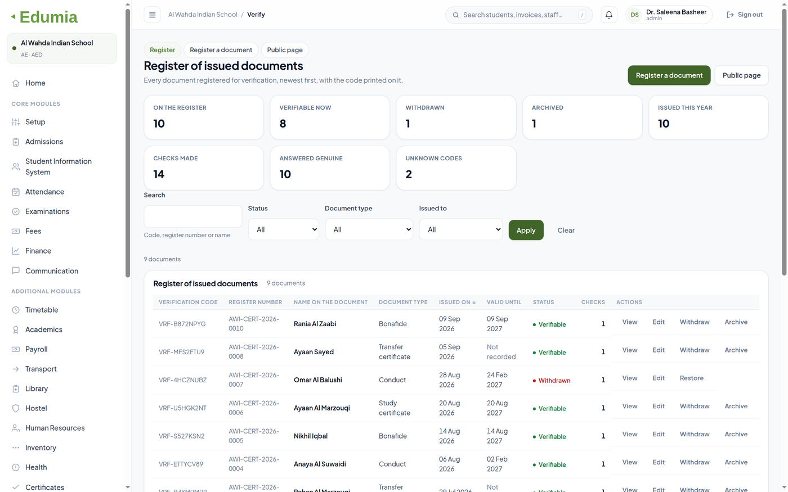Open notifications bell icon

point(609,15)
